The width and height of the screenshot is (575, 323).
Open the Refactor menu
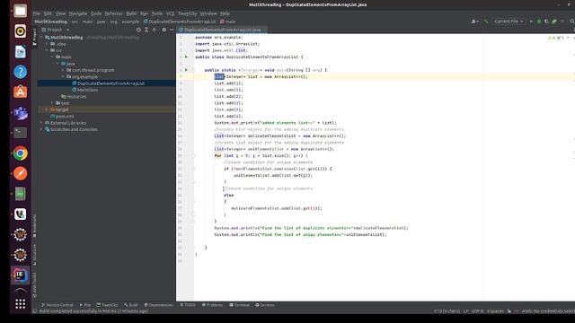(114, 13)
